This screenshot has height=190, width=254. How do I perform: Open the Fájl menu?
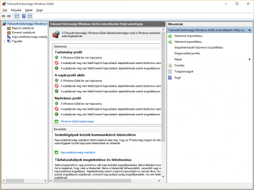(x=5, y=10)
